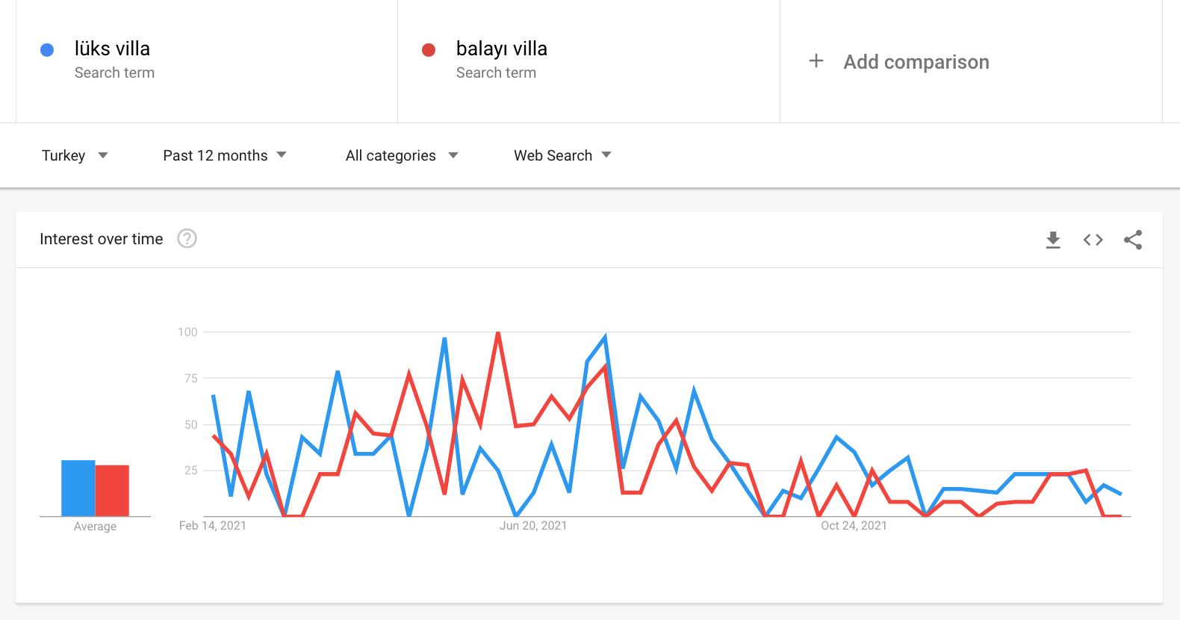Download the Interest over time CSV
Screen dimensions: 1180x620
tap(1053, 240)
